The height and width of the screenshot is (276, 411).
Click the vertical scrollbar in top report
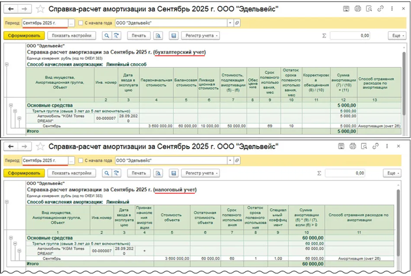405,83
